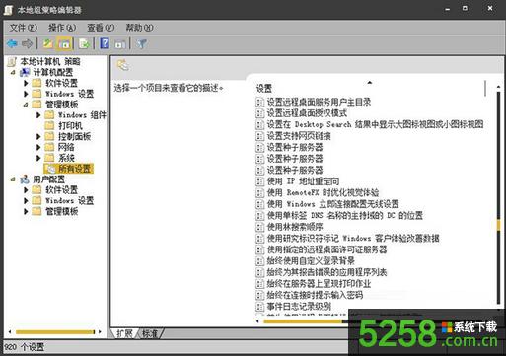The image size is (506, 356).
Task: Click the policy icon beside 设置远程桌面授权模式
Action: click(x=260, y=113)
